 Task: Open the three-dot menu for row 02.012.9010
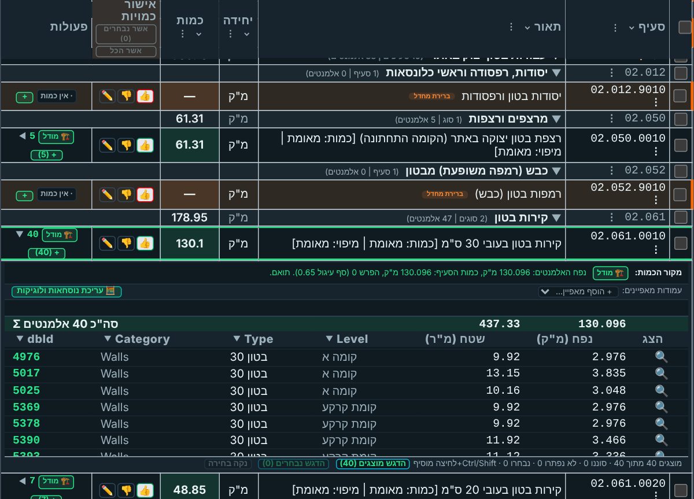656,102
